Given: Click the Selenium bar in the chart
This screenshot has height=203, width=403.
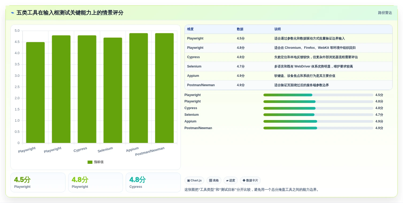Looking at the screenshot, I should point(113,90).
